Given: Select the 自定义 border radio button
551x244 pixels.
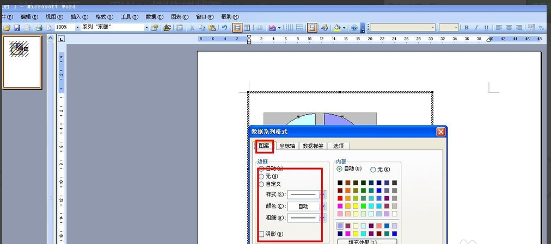Looking at the screenshot, I should point(261,184).
